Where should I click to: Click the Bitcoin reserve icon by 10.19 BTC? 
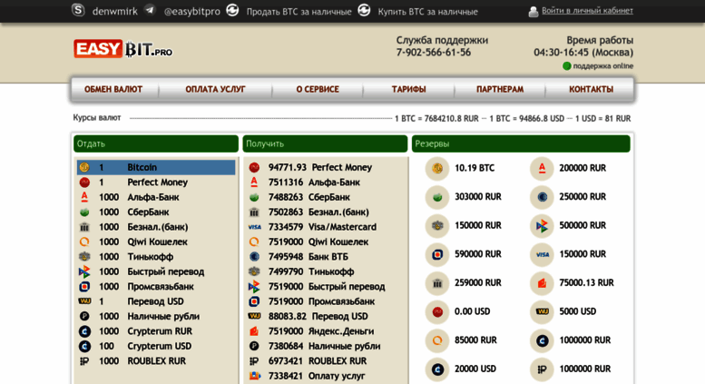pos(437,168)
